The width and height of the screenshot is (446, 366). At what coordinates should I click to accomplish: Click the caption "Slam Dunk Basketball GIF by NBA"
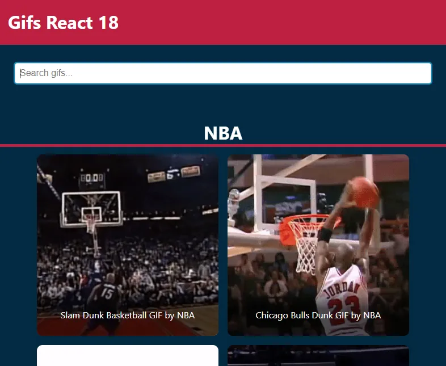(x=128, y=315)
